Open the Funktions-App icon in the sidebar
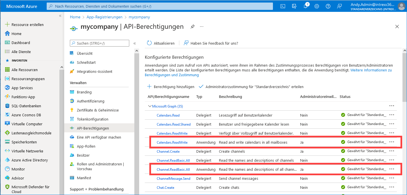This screenshot has height=195, width=407. pos(7,97)
